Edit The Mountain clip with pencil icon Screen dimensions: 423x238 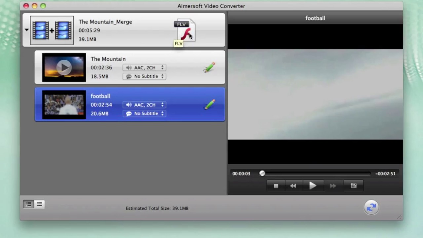pos(209,67)
